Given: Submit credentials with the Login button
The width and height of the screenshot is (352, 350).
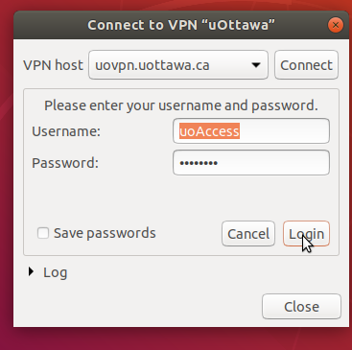Looking at the screenshot, I should click(x=306, y=234).
